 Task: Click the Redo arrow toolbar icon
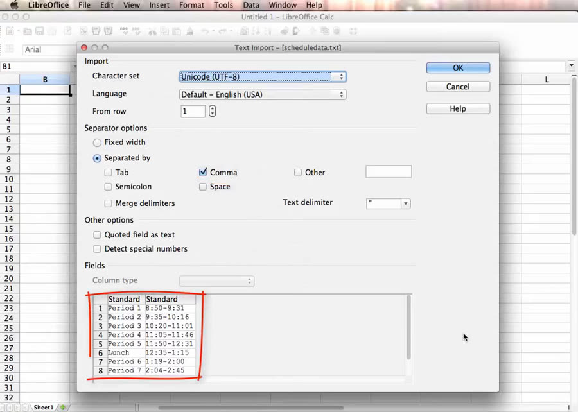pos(222,31)
